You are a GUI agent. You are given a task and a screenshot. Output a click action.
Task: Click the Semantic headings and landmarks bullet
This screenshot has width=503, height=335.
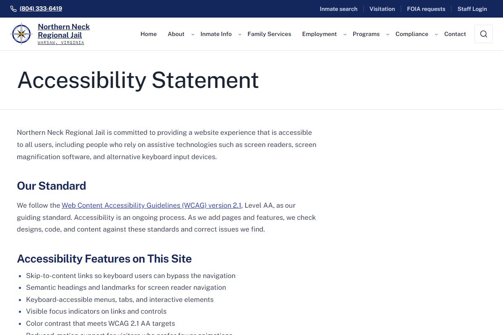pos(126,287)
